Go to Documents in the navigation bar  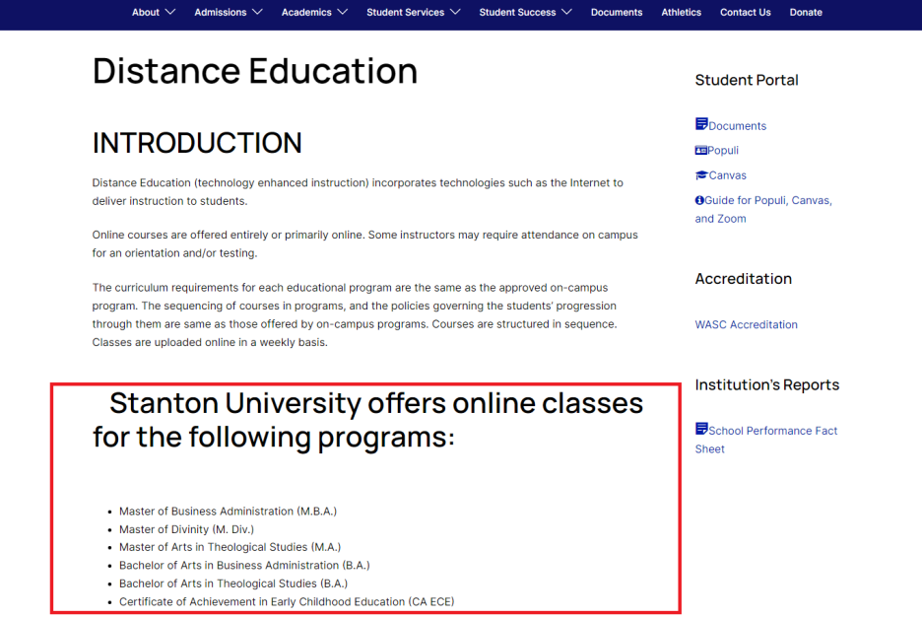coord(617,13)
